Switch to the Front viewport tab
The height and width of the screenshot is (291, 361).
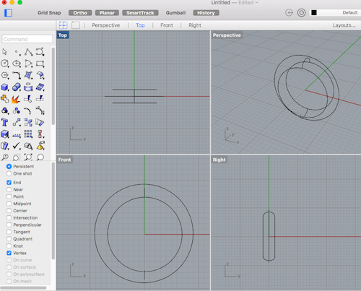click(167, 25)
